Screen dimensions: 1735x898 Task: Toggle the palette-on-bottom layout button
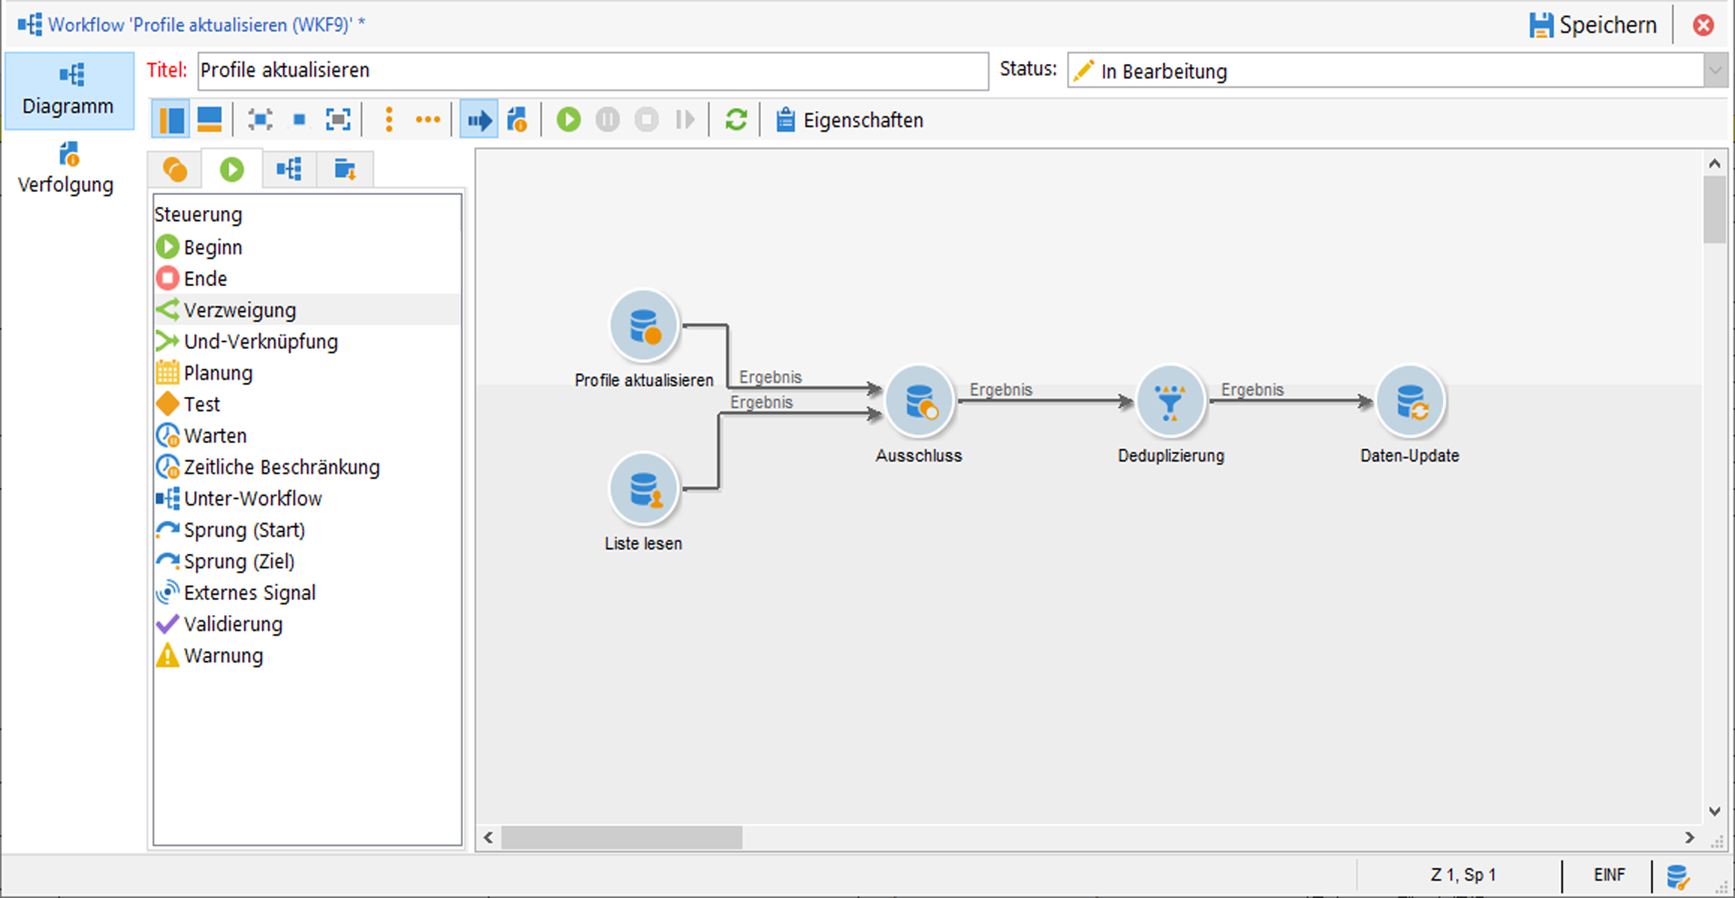tap(209, 120)
